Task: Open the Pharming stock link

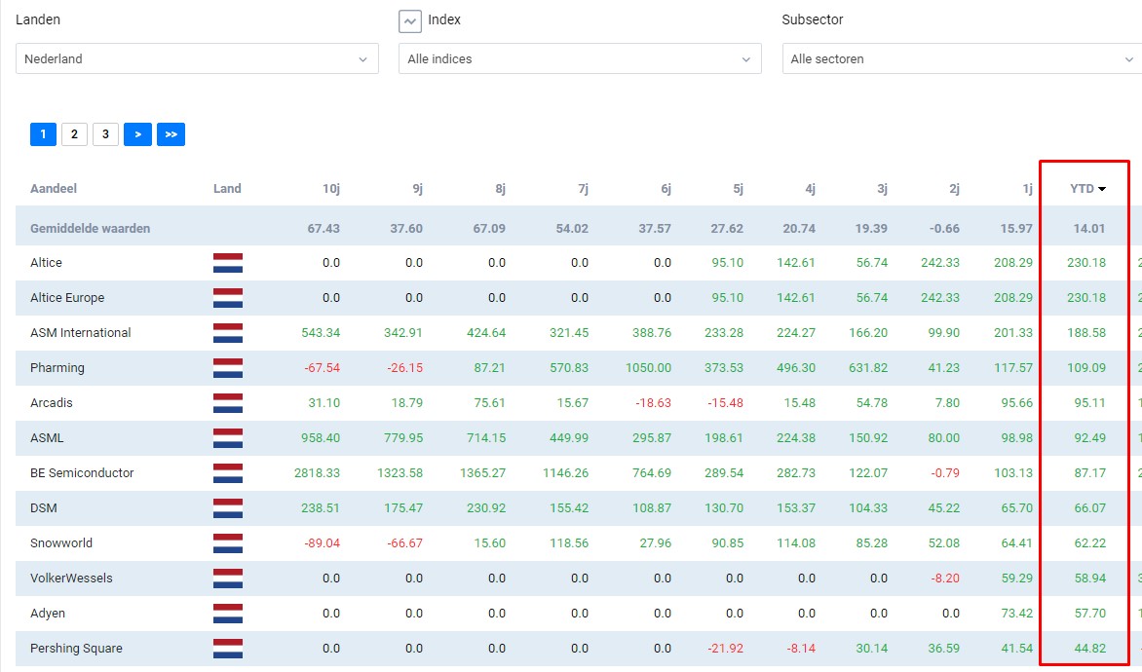Action: coord(57,368)
